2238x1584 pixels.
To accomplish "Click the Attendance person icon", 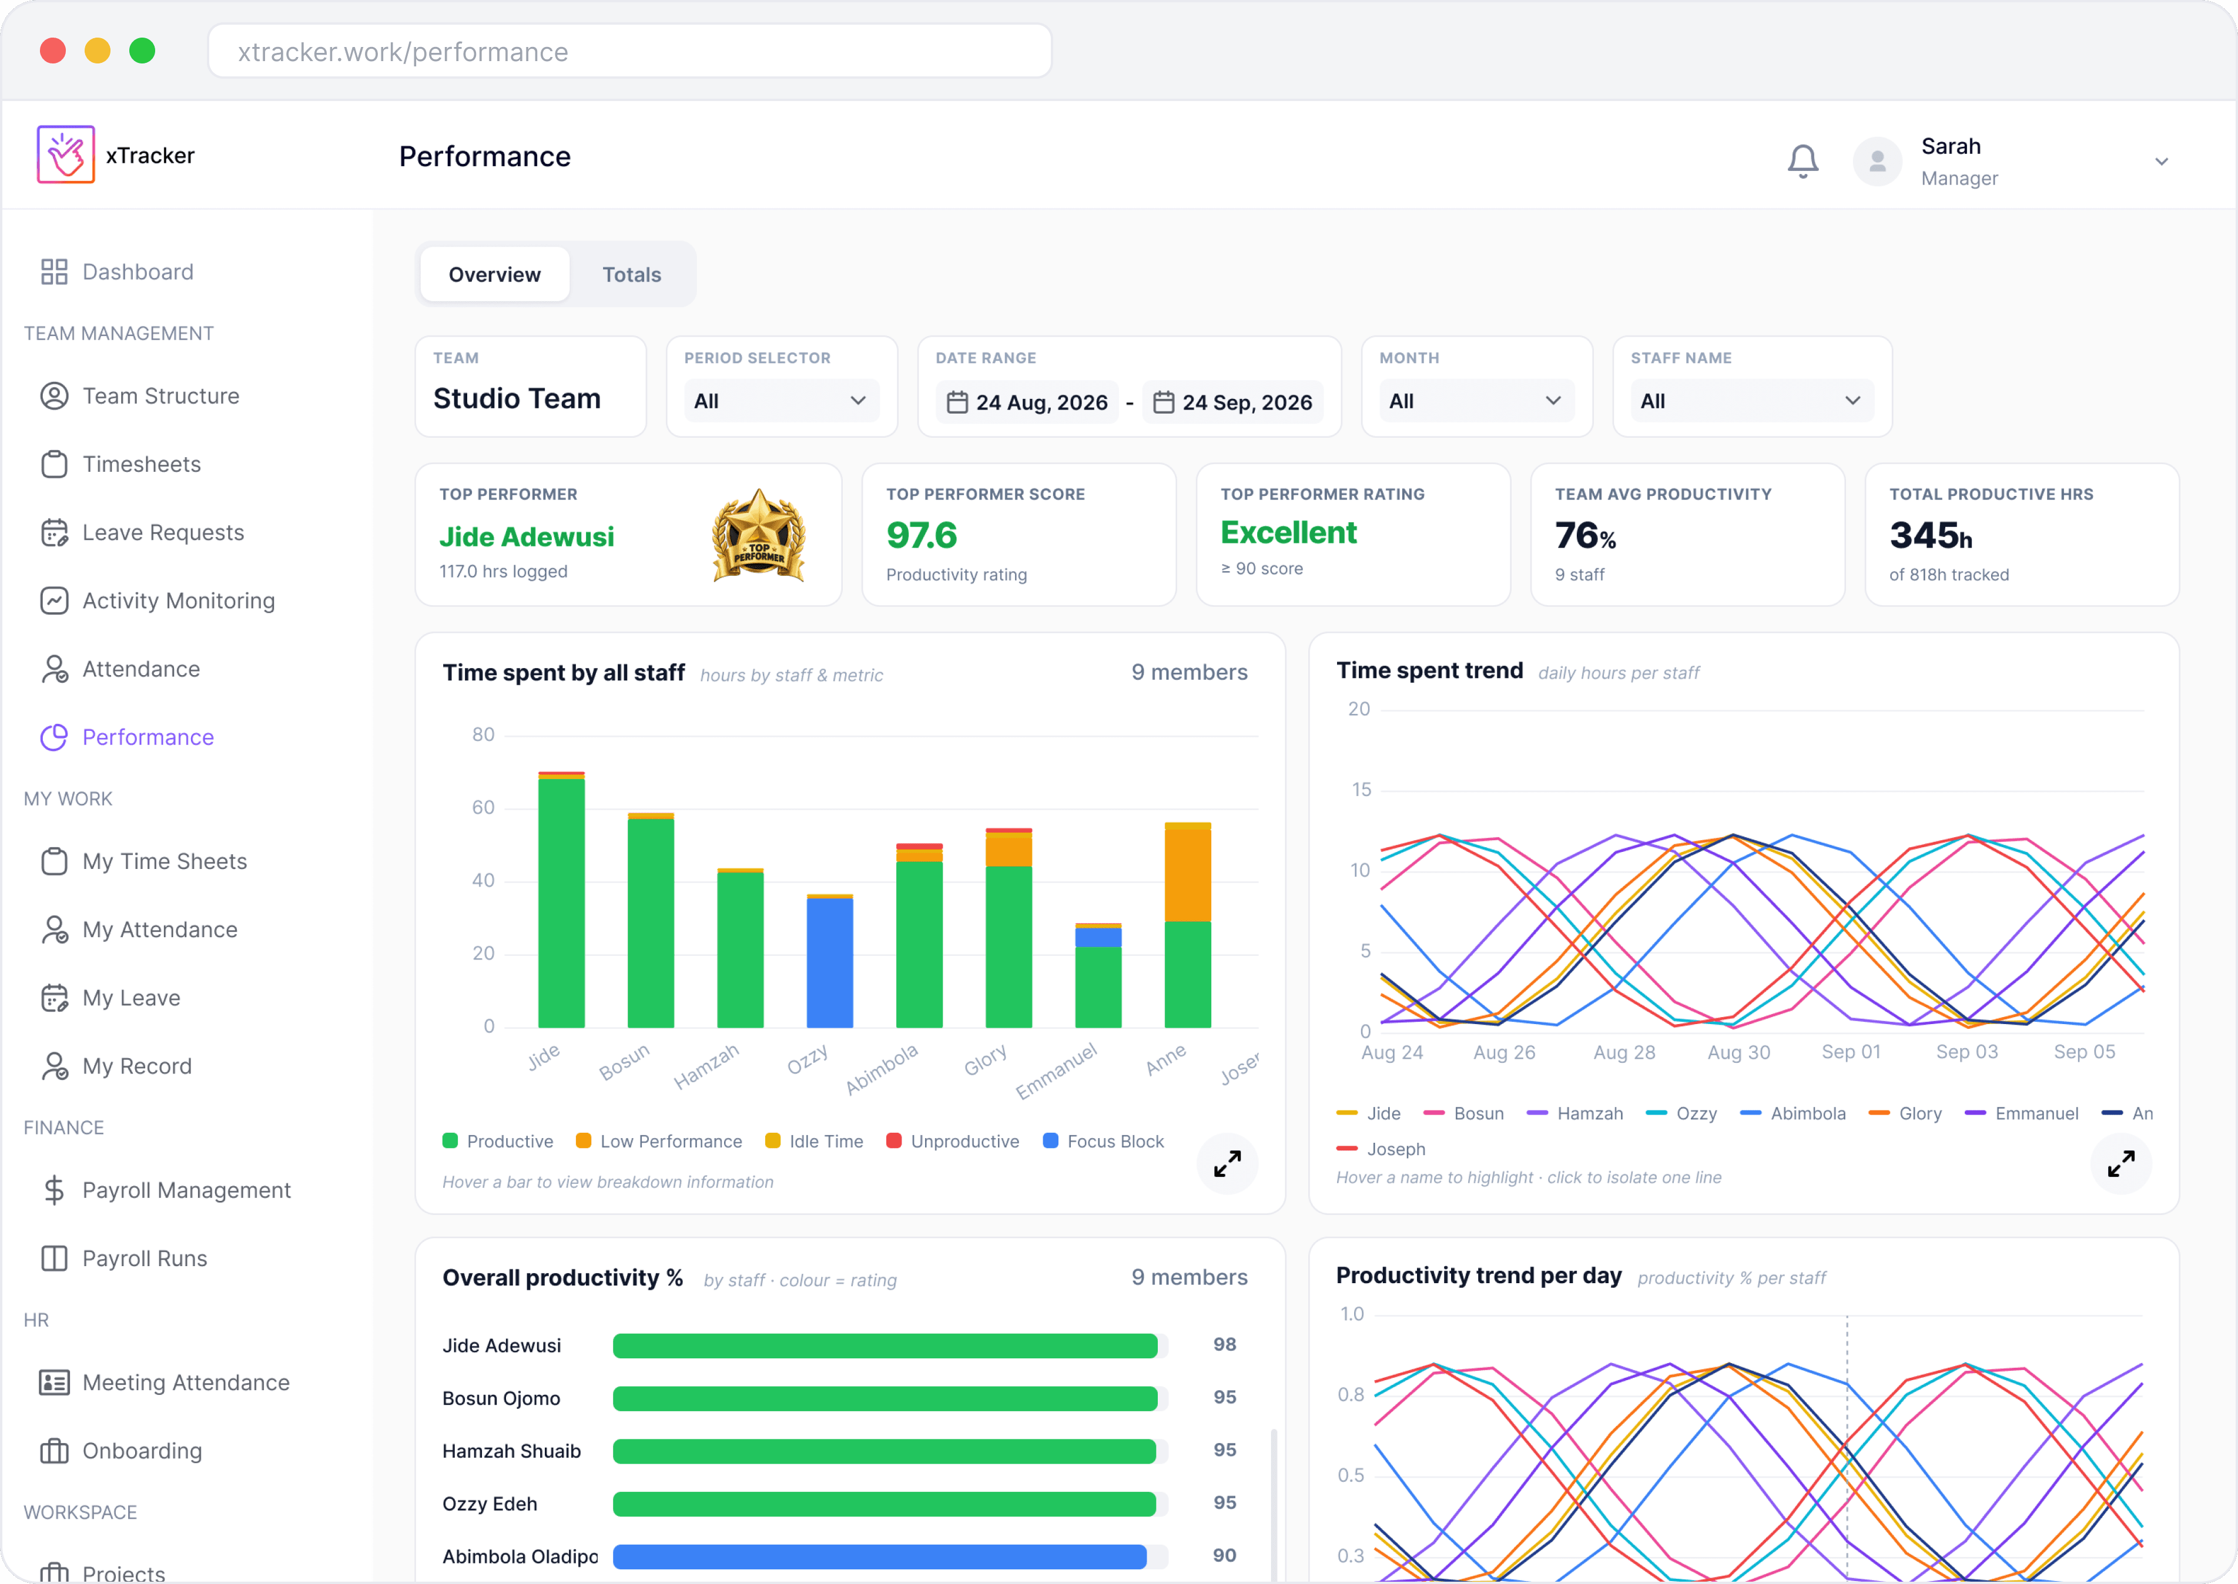I will [53, 669].
